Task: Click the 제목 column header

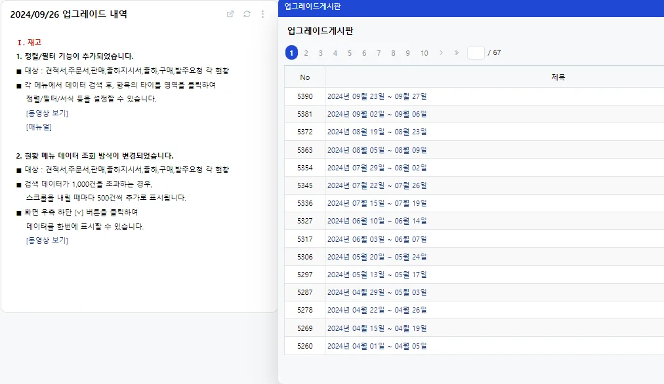Action: click(x=558, y=77)
